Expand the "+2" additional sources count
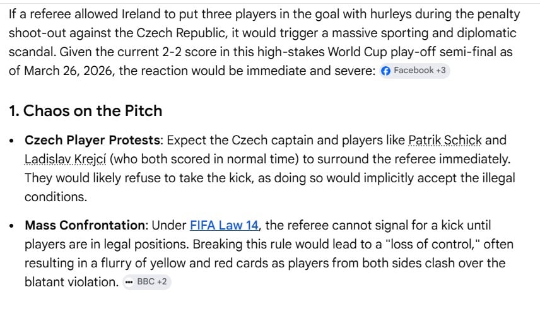Viewport: 540px width, 309px height. [x=160, y=282]
